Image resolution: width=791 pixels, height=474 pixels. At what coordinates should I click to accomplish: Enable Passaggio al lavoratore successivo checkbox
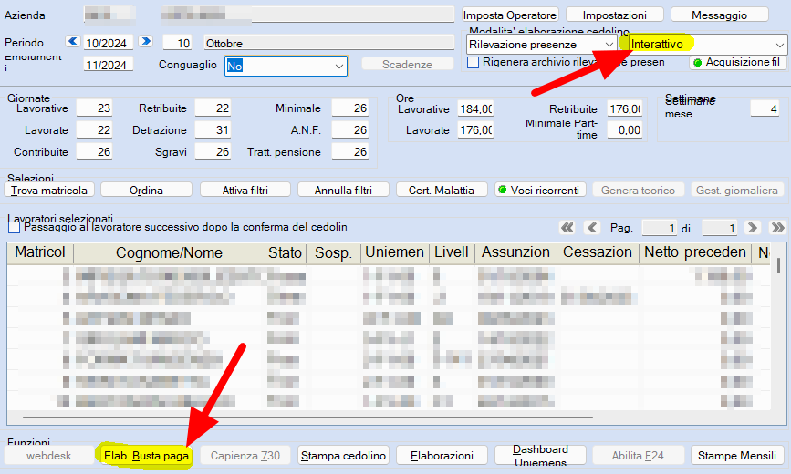(x=14, y=227)
